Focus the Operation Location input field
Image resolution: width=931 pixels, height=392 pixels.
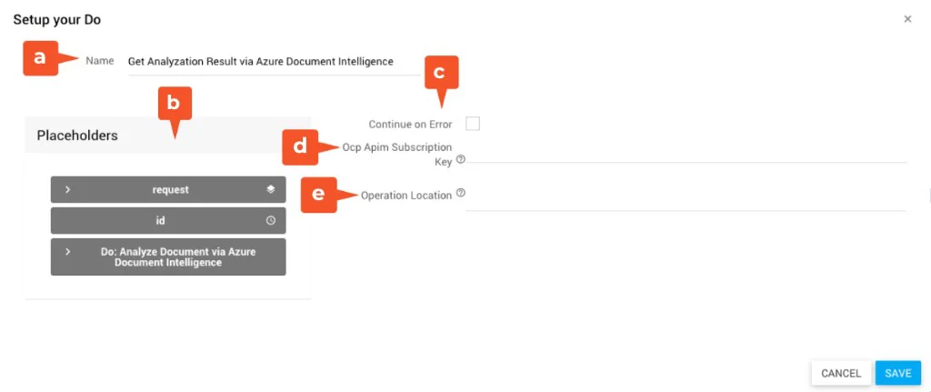click(x=686, y=200)
